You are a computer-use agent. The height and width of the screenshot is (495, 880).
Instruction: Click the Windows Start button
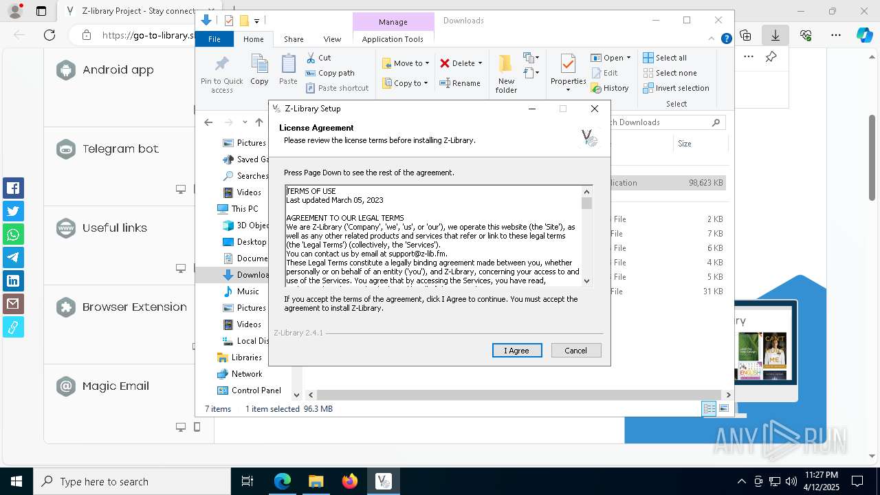point(16,481)
